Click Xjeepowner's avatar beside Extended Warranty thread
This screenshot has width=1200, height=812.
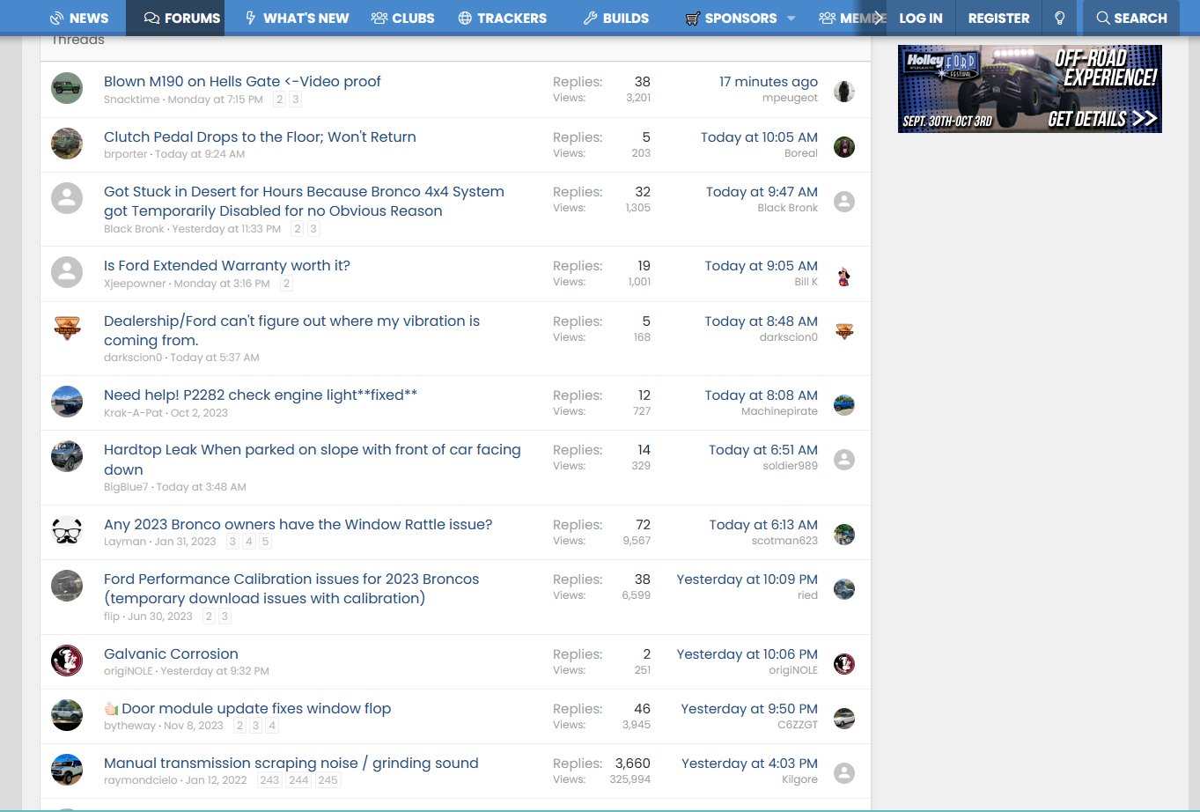click(x=67, y=272)
